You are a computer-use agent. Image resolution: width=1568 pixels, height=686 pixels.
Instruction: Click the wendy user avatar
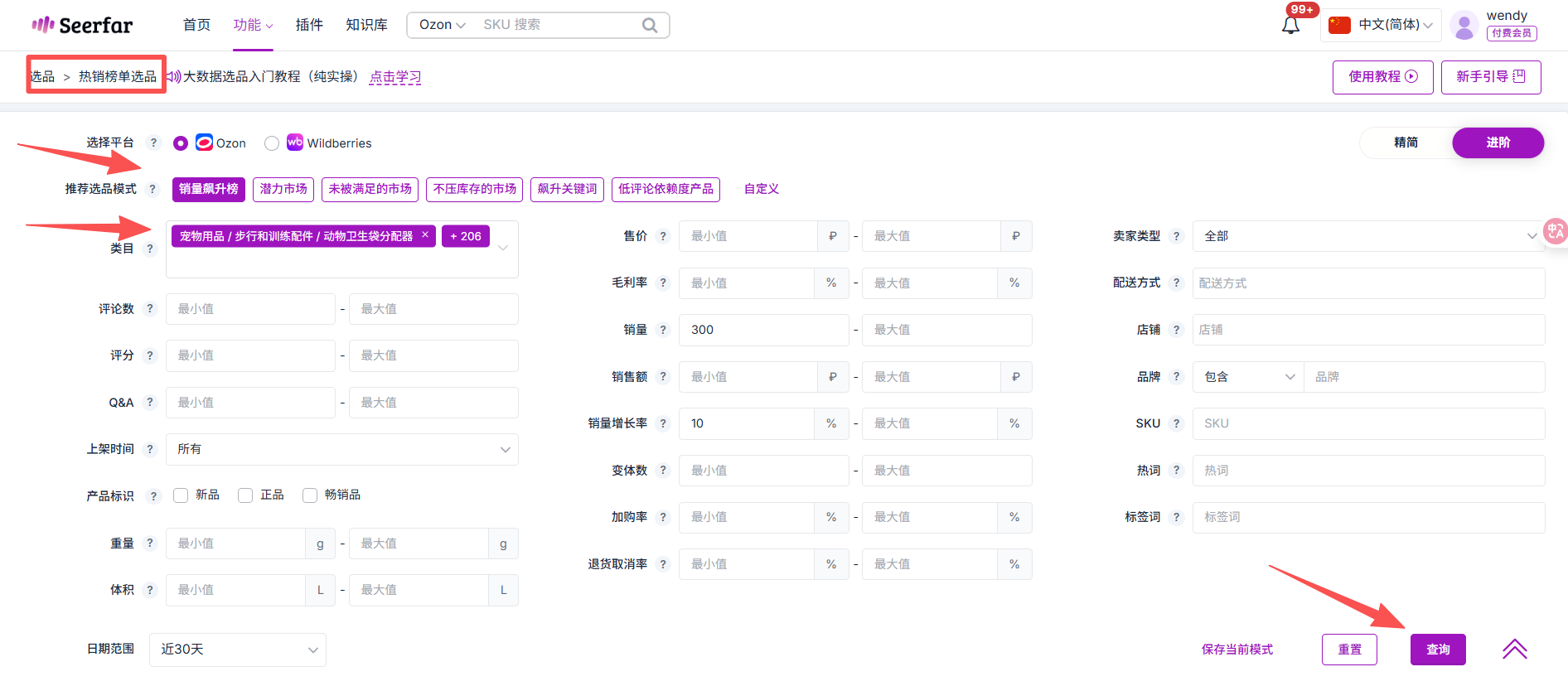click(x=1464, y=26)
